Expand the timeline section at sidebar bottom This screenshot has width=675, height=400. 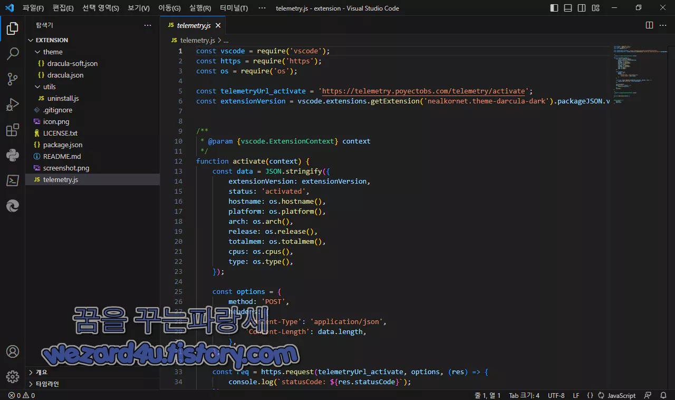click(92, 384)
